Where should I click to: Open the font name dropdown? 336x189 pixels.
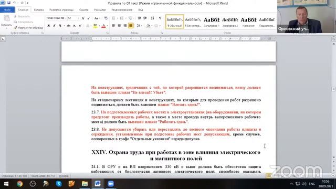65,18
